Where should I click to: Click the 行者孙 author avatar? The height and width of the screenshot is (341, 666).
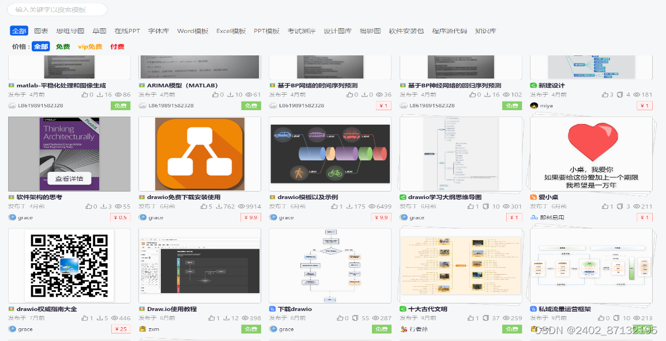tap(404, 329)
